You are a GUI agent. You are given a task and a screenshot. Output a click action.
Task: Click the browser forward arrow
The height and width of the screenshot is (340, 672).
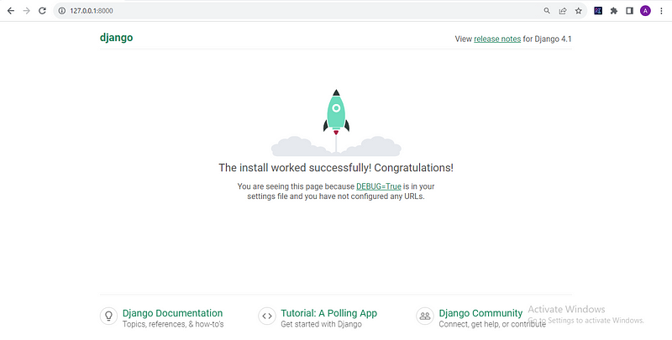click(27, 11)
